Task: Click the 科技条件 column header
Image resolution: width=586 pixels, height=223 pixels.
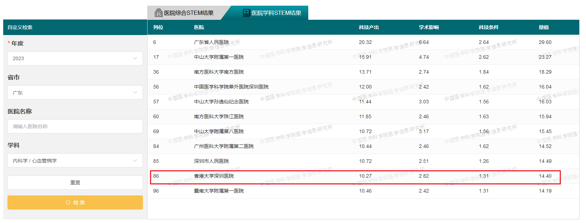Action: pyautogui.click(x=489, y=27)
